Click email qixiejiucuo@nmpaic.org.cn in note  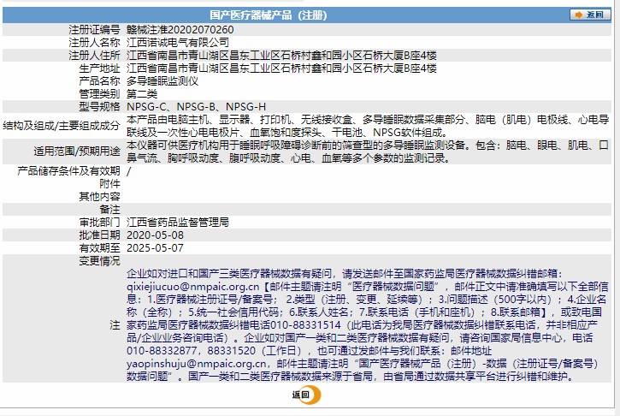pos(193,286)
